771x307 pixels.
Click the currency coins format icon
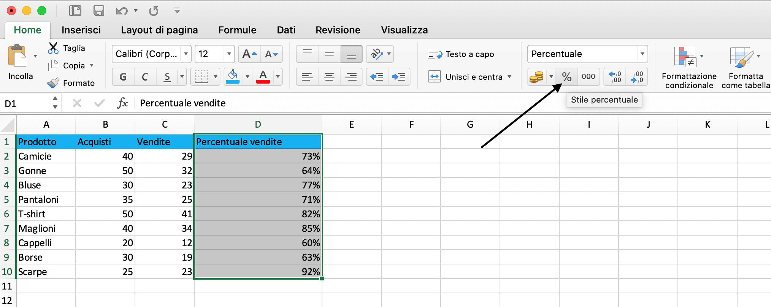(536, 77)
